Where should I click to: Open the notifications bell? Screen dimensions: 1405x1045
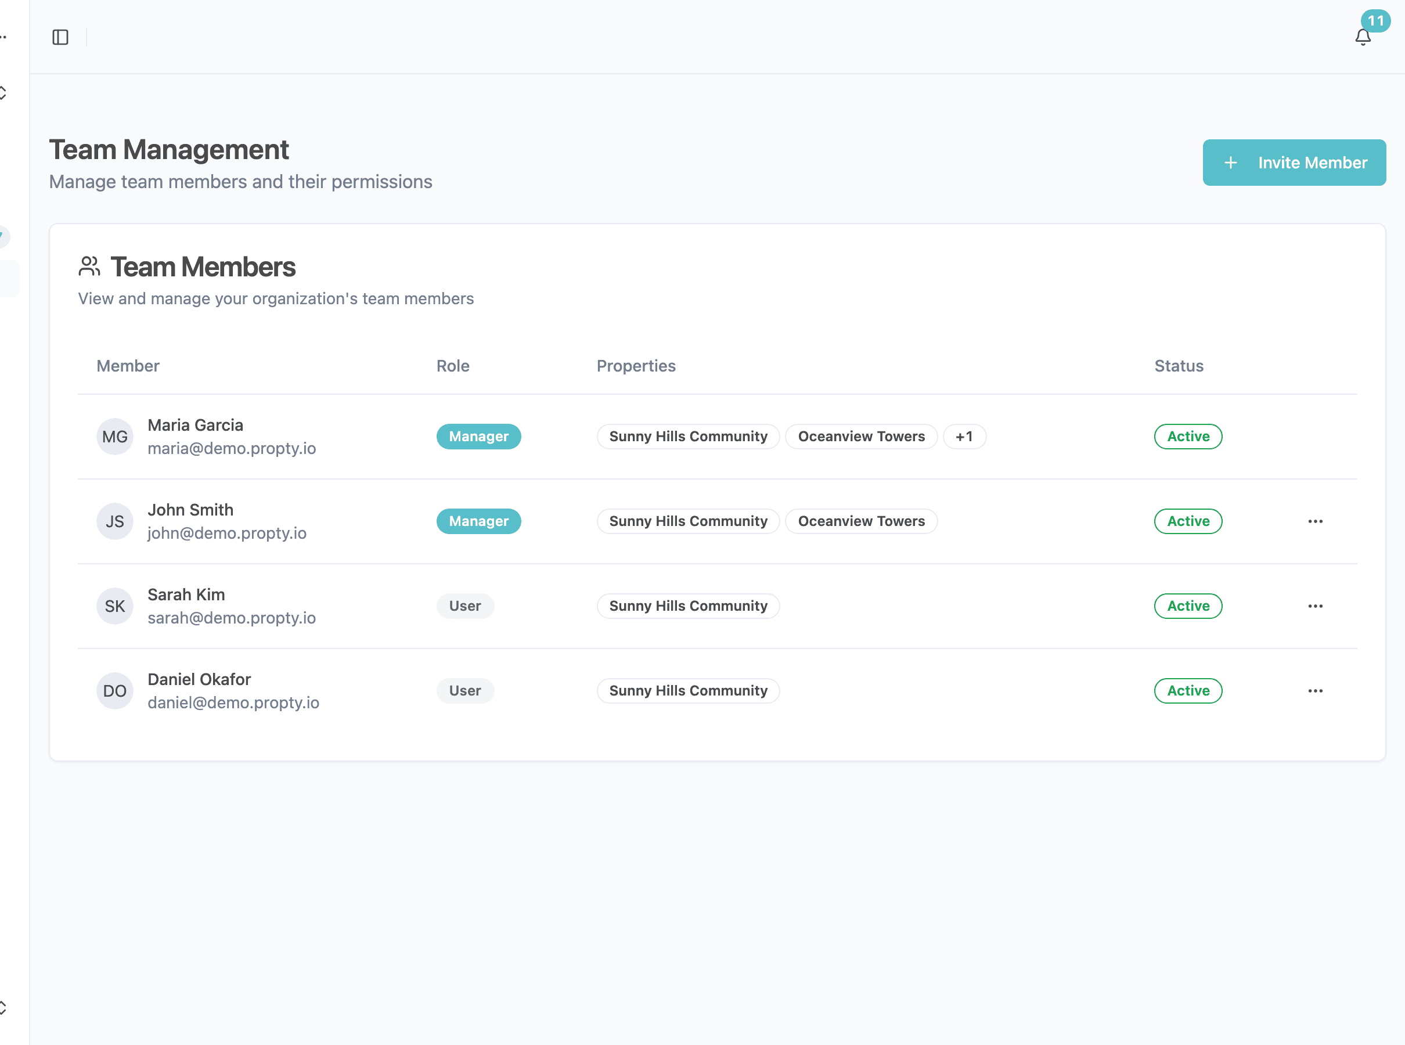tap(1362, 37)
